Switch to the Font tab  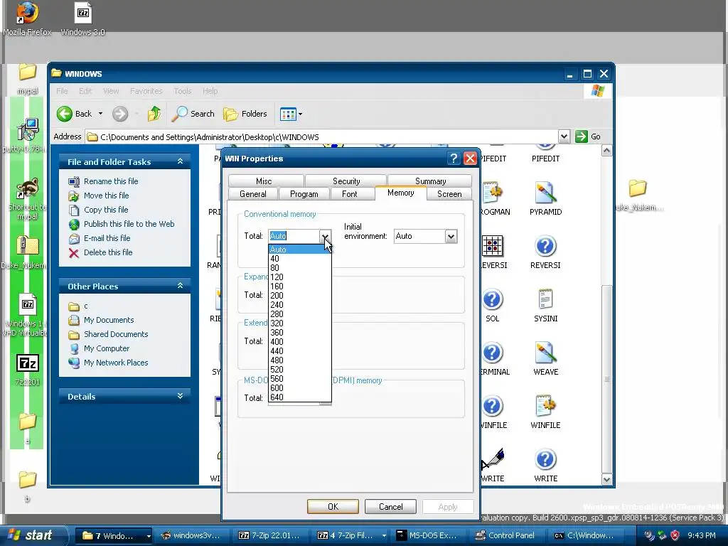[x=350, y=194]
